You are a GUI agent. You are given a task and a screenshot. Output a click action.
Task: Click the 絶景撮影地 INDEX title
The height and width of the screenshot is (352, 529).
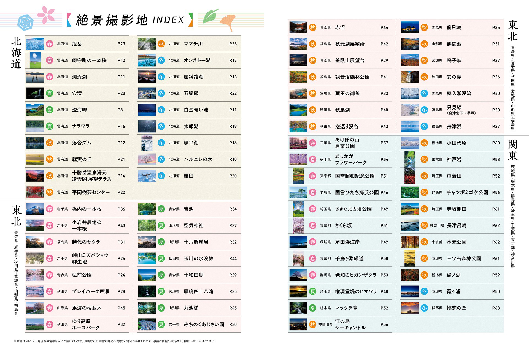(x=130, y=20)
